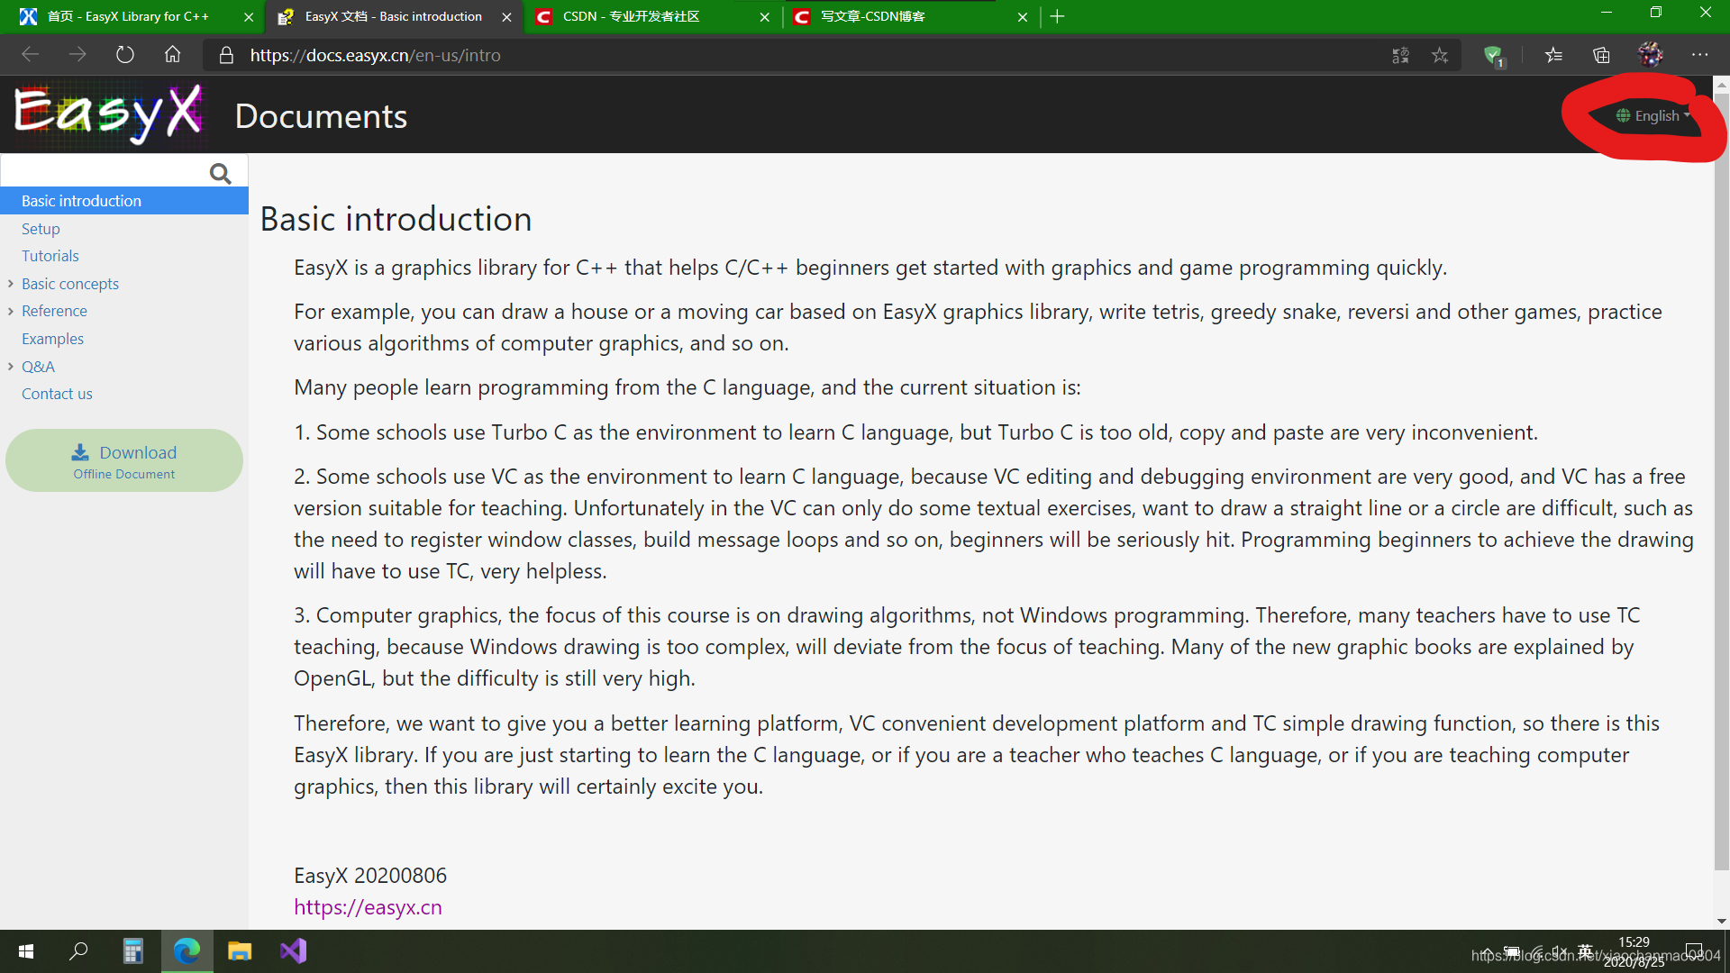The height and width of the screenshot is (973, 1730).
Task: Expand the Reference section arrow
Action: [x=11, y=311]
